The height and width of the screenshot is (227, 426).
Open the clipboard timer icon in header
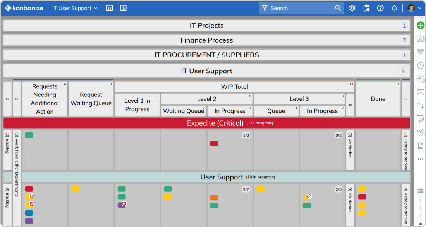366,8
